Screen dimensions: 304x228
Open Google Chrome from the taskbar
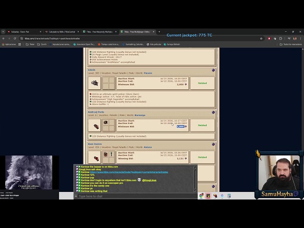(201, 196)
